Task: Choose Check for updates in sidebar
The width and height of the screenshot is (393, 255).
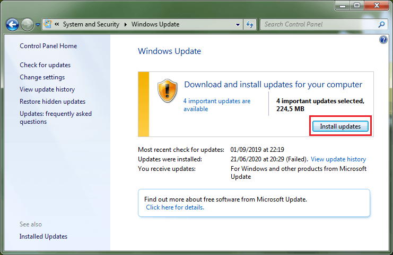Action: pyautogui.click(x=45, y=65)
